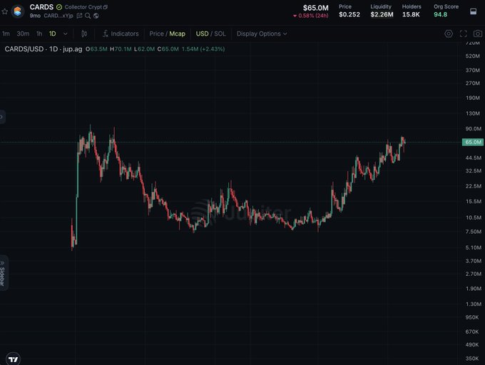This screenshot has height=365, width=485.
Task: Click the verified badge next to CARDS
Action: (59, 7)
